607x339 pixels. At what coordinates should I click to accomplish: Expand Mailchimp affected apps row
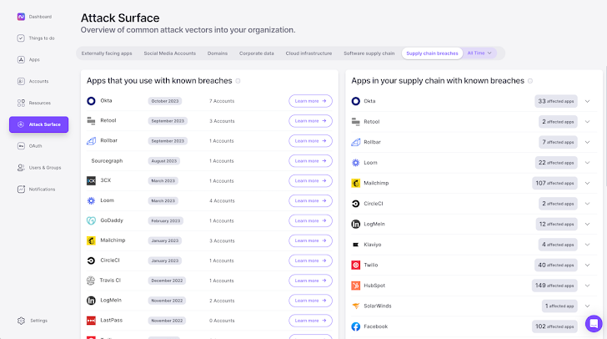click(587, 183)
